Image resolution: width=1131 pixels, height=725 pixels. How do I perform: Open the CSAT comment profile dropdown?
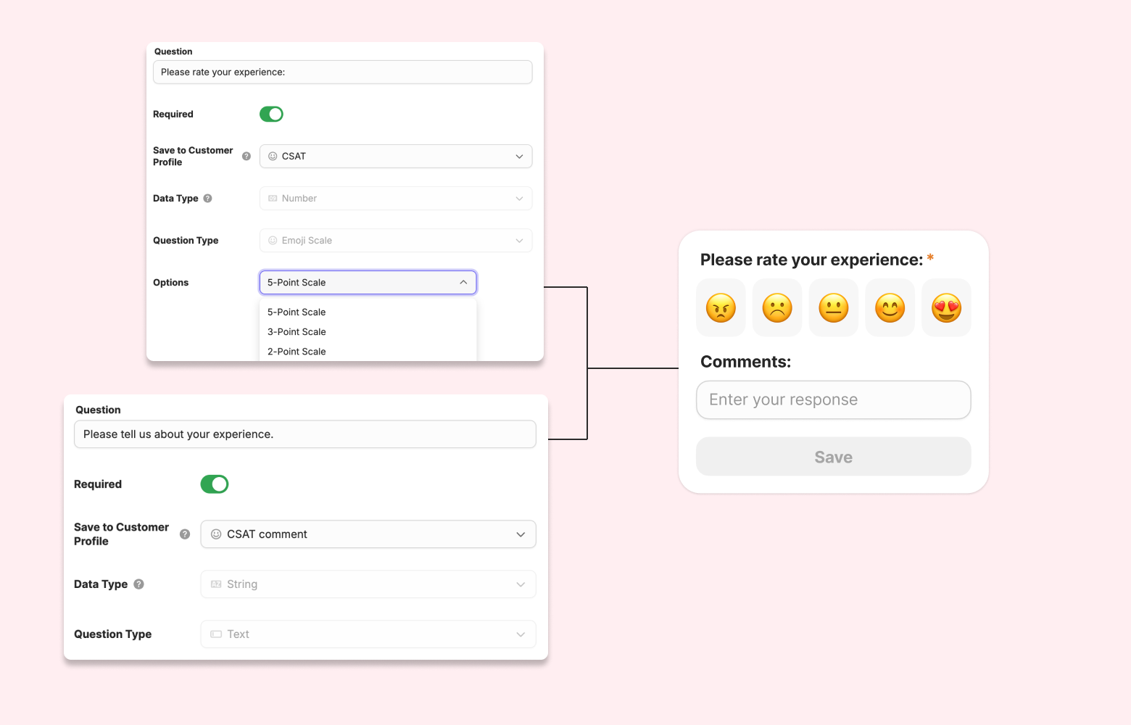[x=368, y=534]
